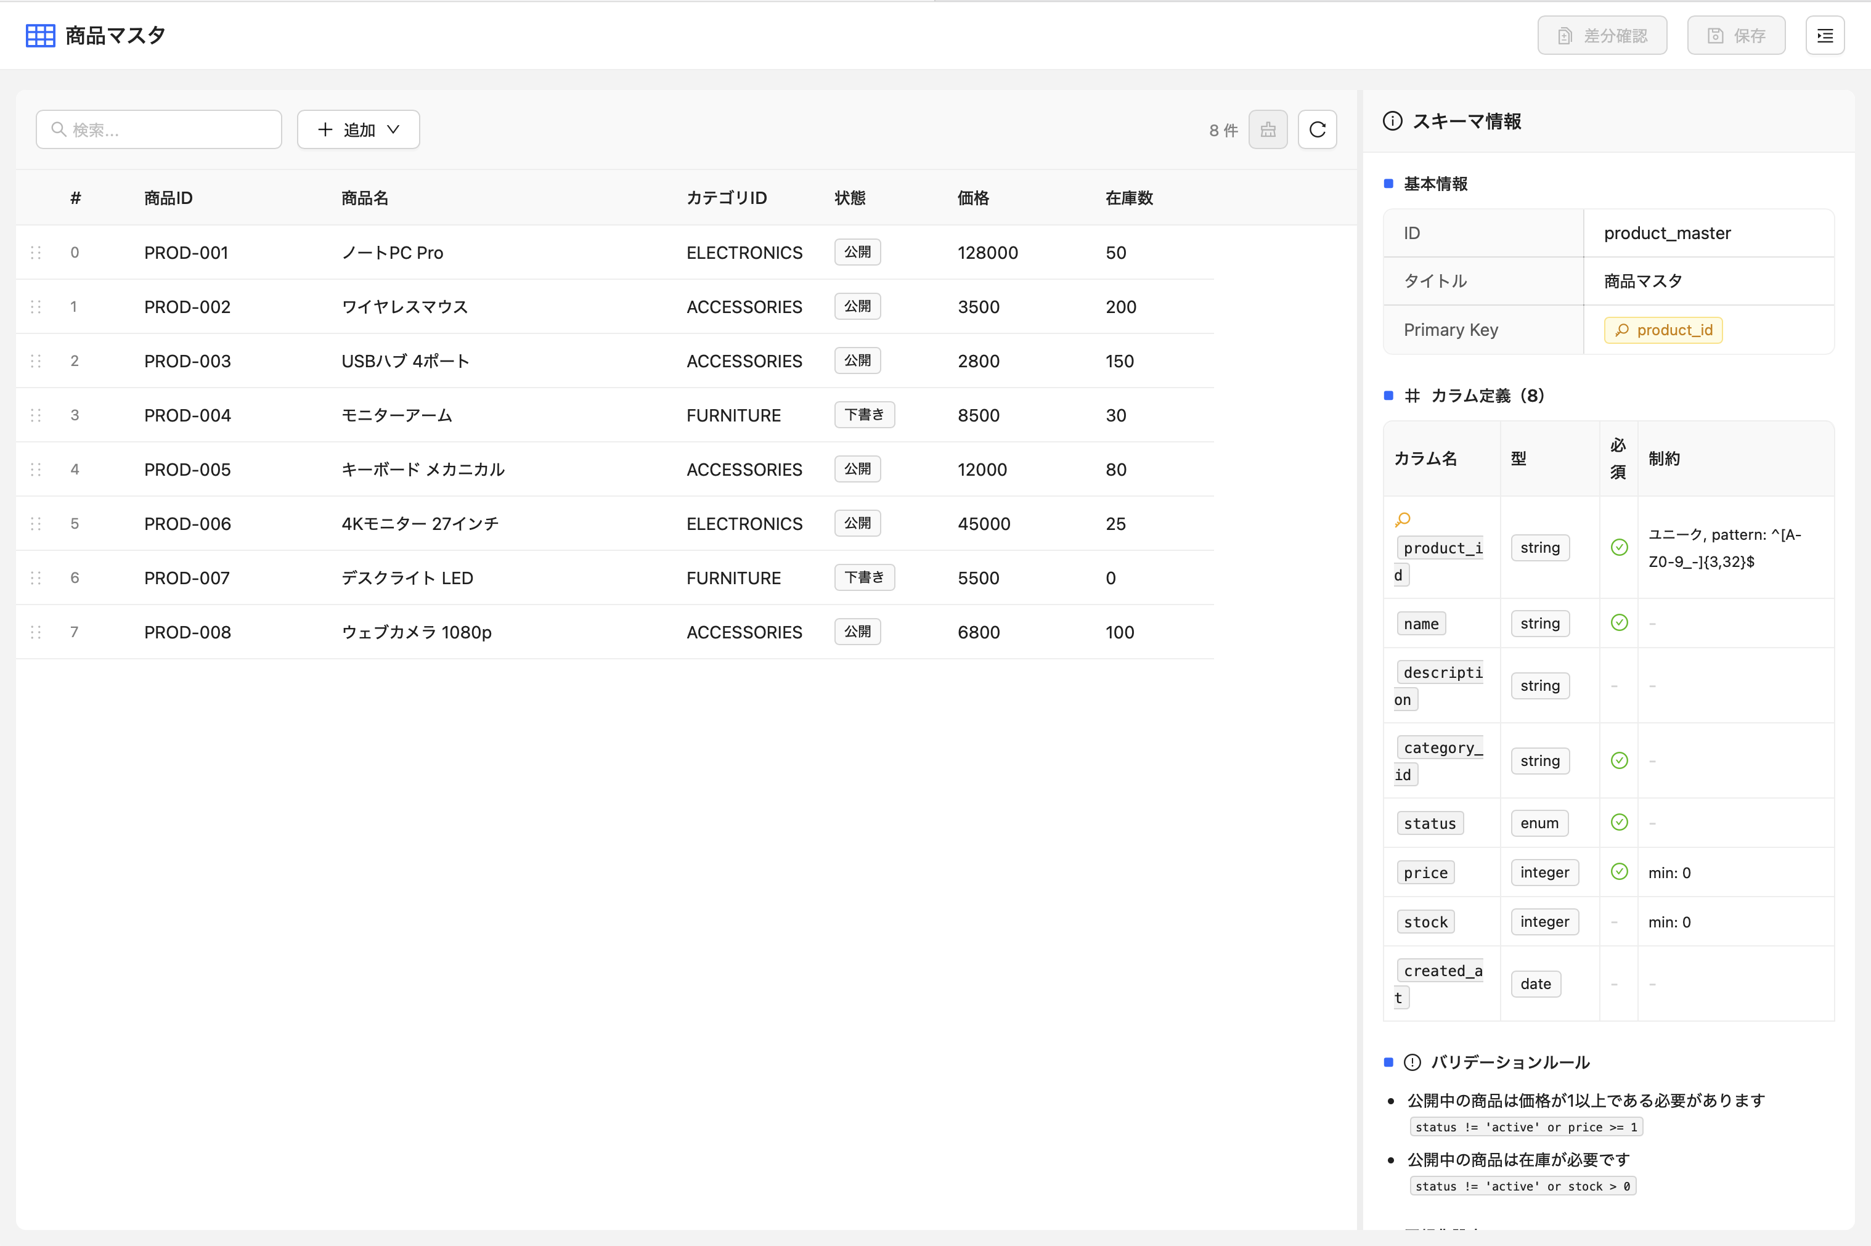Click the key icon above product_id column
The image size is (1871, 1246).
1402,519
